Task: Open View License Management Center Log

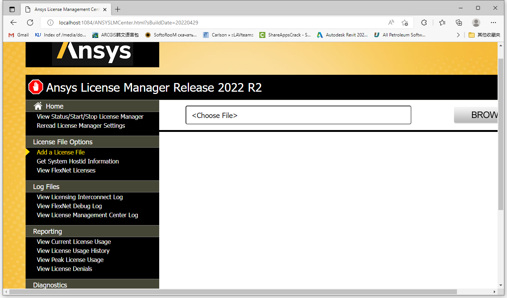Action: tap(87, 215)
